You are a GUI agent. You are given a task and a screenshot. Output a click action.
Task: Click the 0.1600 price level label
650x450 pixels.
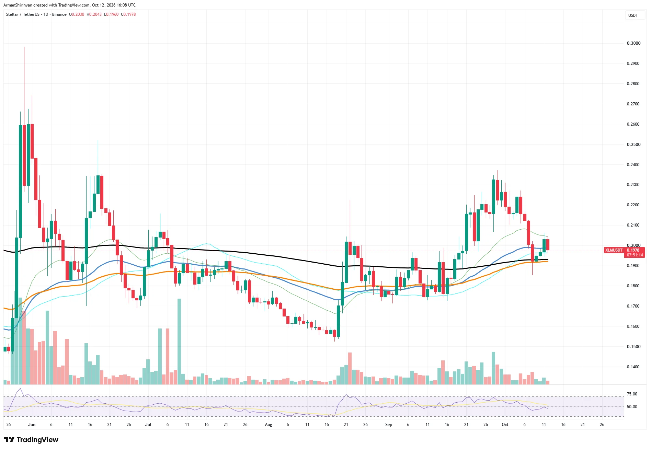pos(634,326)
